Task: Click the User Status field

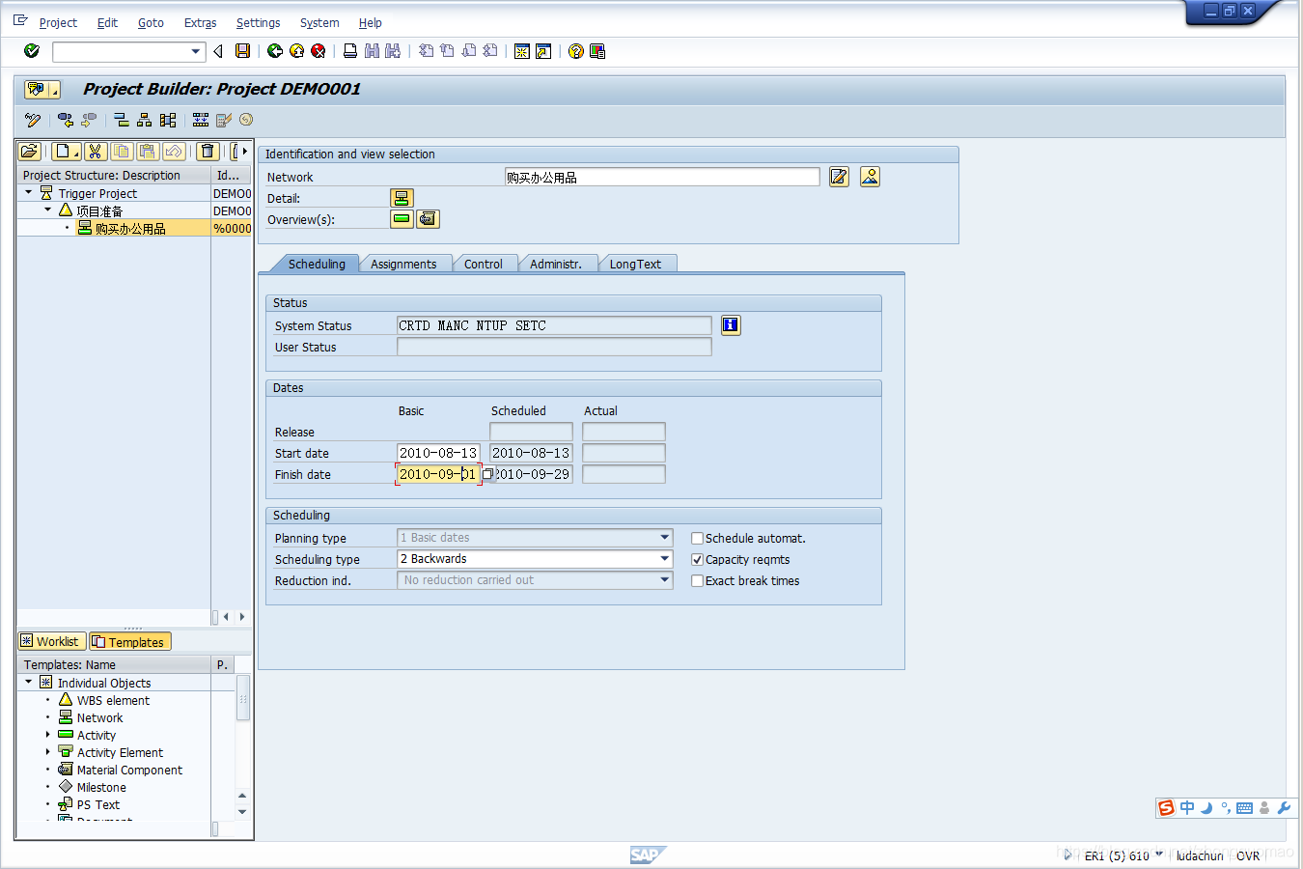Action: 554,347
